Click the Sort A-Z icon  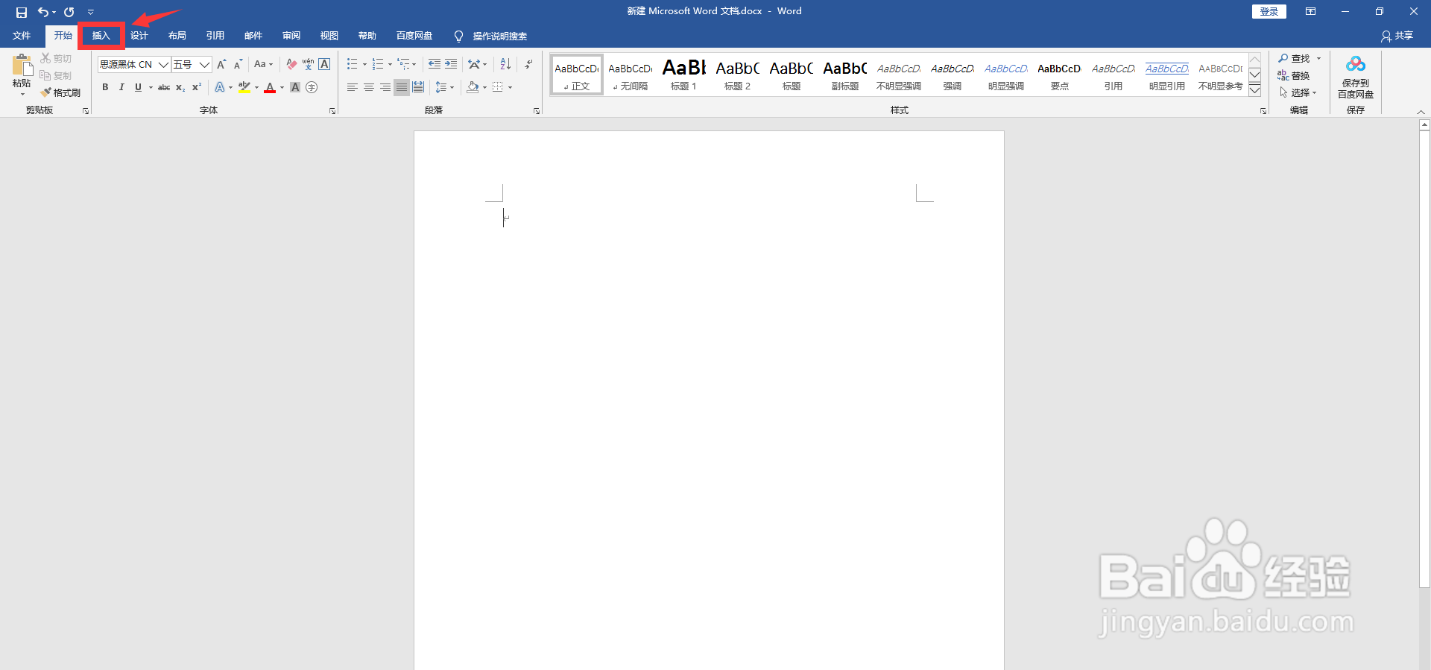pos(505,64)
